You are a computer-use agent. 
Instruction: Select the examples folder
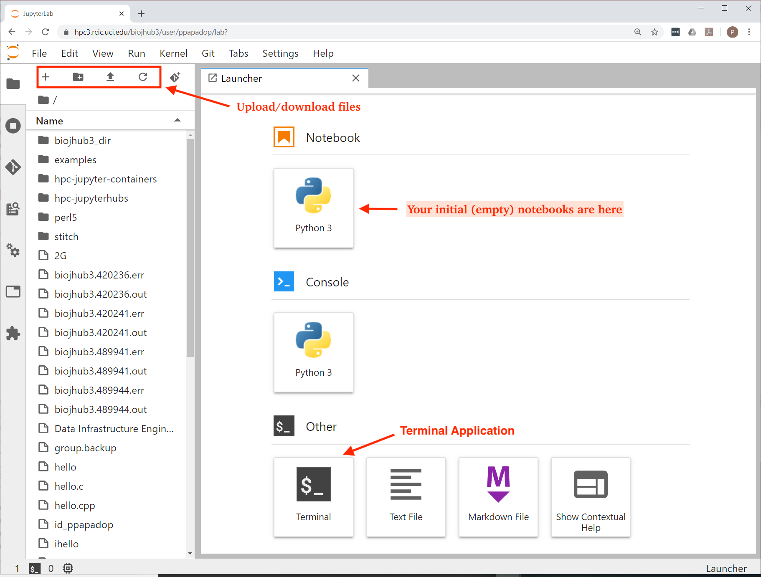pos(106,159)
